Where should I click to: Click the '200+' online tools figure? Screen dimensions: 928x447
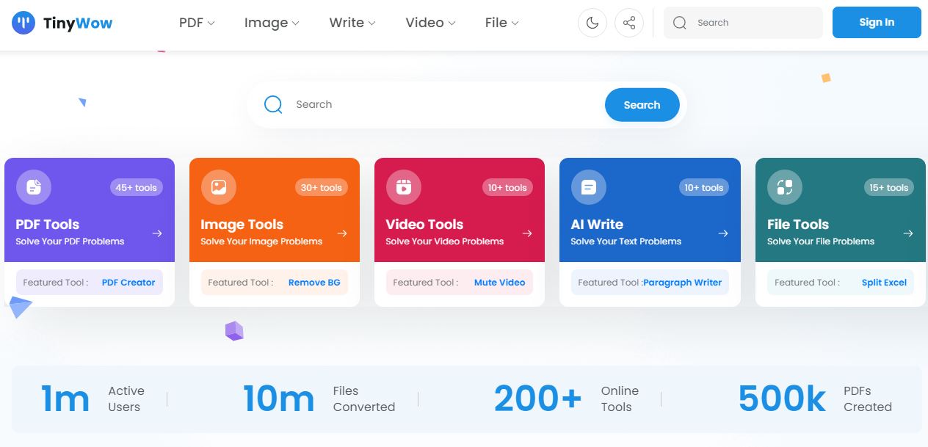click(537, 399)
